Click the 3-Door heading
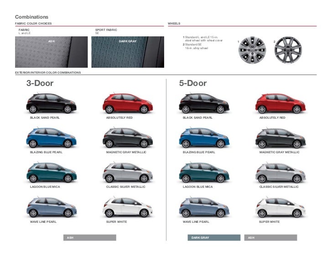The width and height of the screenshot is (332, 256). [40, 83]
